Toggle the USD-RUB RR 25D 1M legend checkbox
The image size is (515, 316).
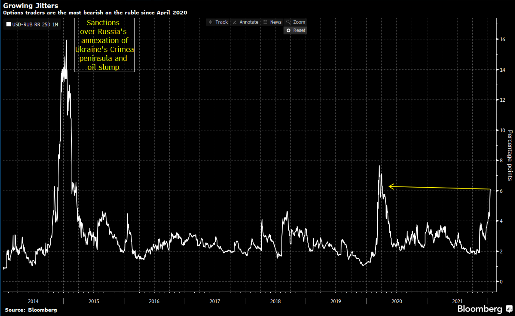click(x=9, y=24)
